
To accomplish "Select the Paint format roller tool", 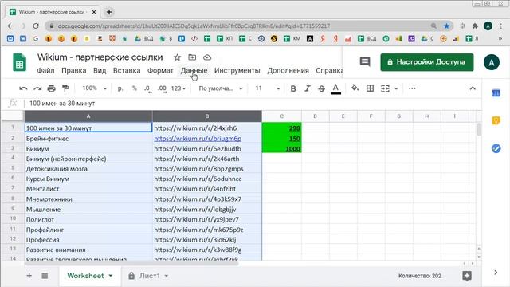I will coord(65,88).
